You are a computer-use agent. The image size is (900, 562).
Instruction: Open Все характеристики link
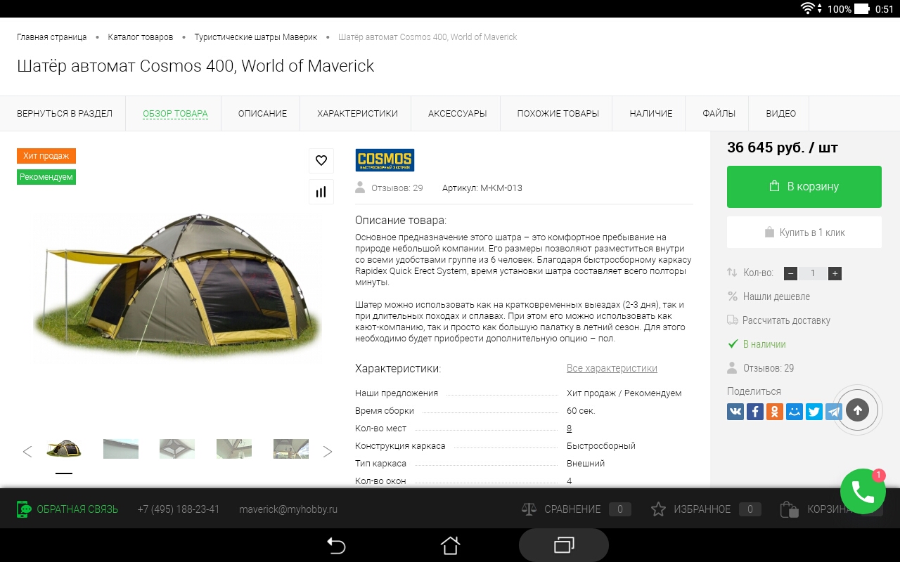(x=612, y=368)
